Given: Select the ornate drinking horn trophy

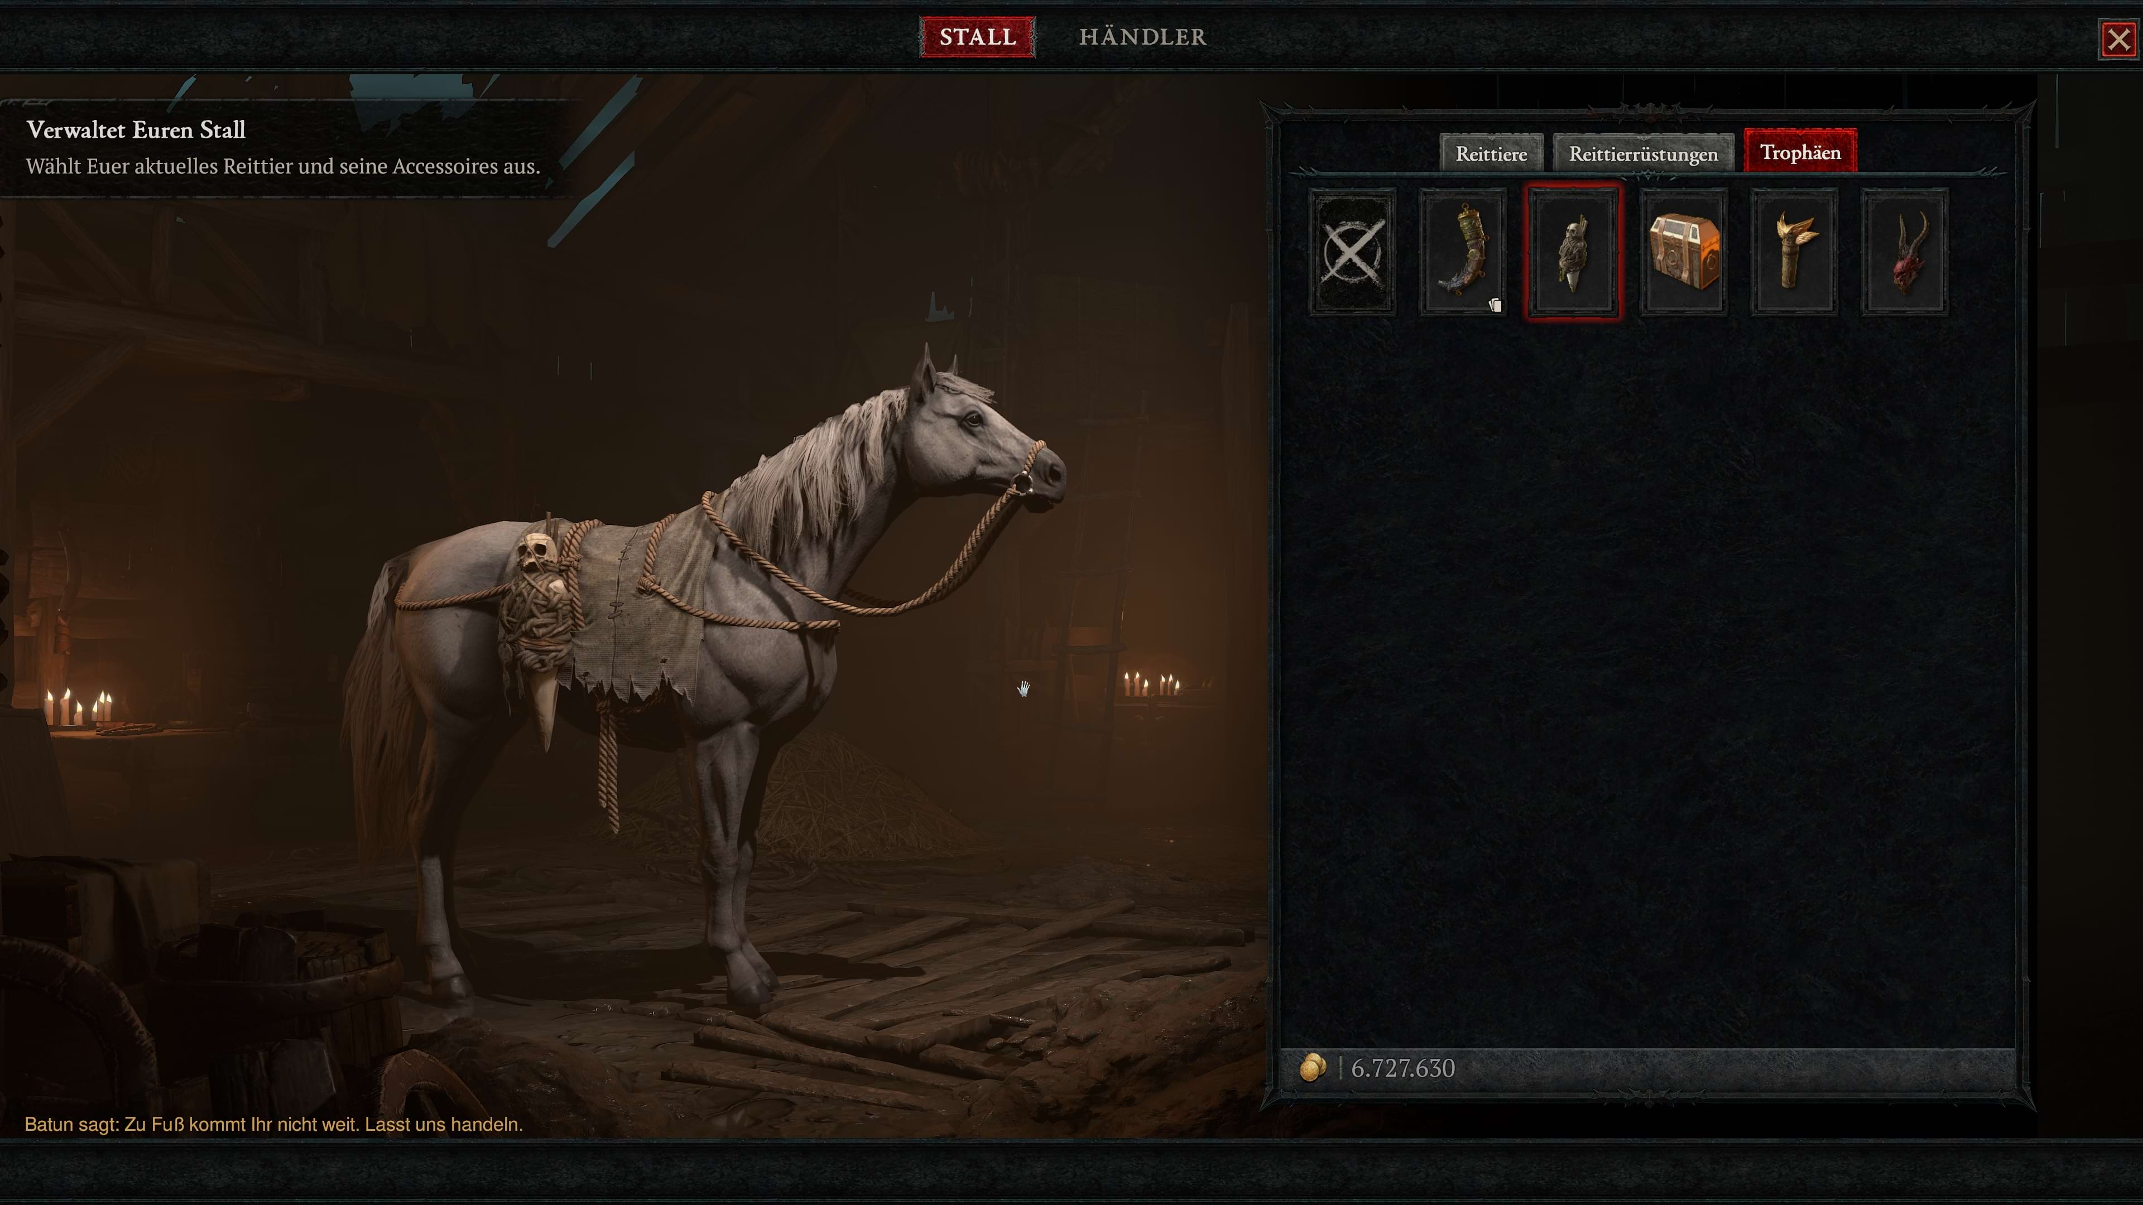Looking at the screenshot, I should pos(1463,251).
